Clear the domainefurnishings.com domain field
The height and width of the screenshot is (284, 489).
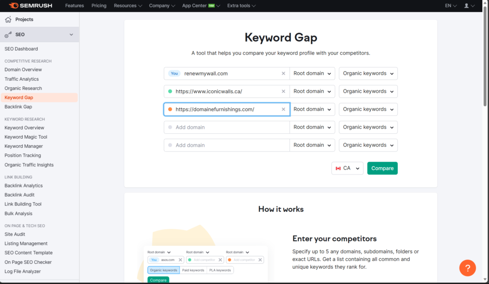point(283,109)
